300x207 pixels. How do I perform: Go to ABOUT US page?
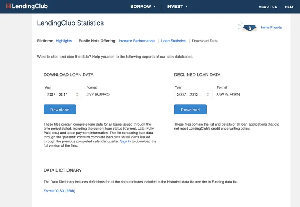pyautogui.click(x=268, y=7)
